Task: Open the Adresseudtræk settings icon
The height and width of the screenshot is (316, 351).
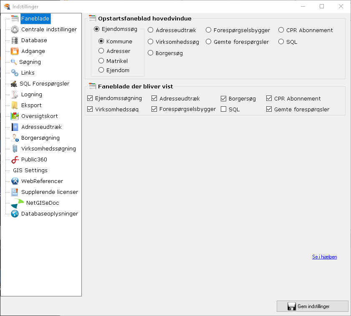Action: (14, 127)
